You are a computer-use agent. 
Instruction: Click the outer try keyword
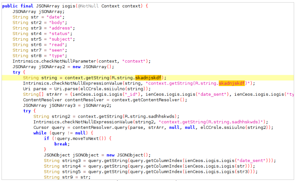coord(16,72)
